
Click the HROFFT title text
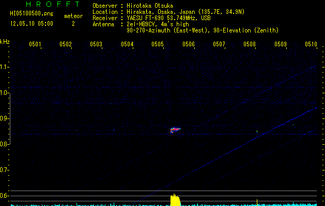pos(53,4)
